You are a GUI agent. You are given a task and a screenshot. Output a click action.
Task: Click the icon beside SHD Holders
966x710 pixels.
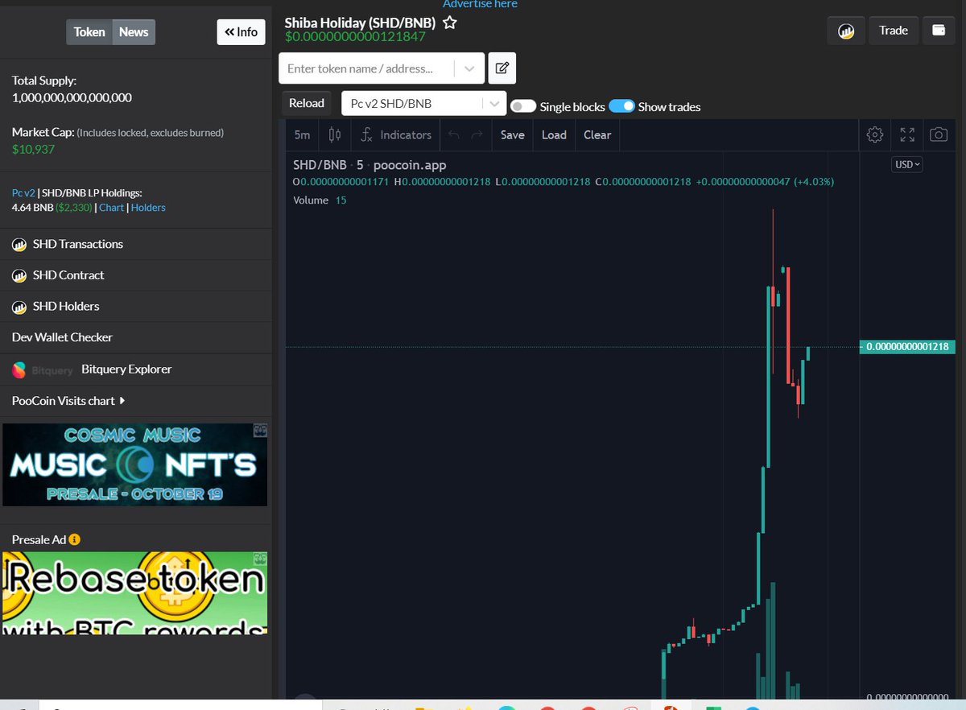coord(19,307)
